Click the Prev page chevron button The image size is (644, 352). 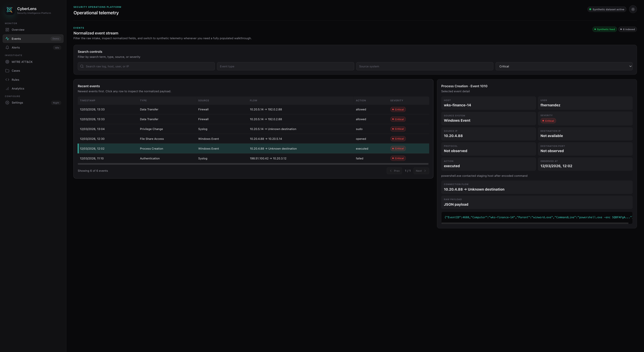click(x=394, y=171)
